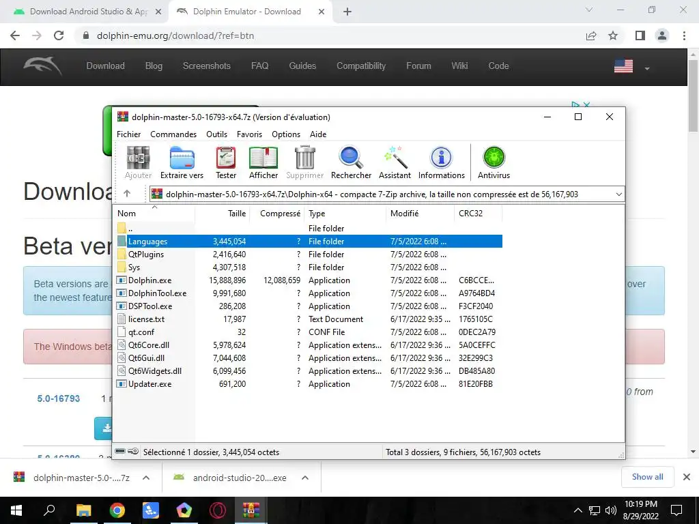This screenshot has height=524, width=699.
Task: Show hidden system tray icons
Action: click(577, 510)
